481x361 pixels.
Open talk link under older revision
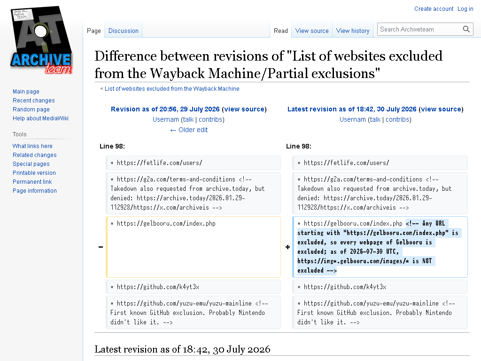[x=188, y=119]
